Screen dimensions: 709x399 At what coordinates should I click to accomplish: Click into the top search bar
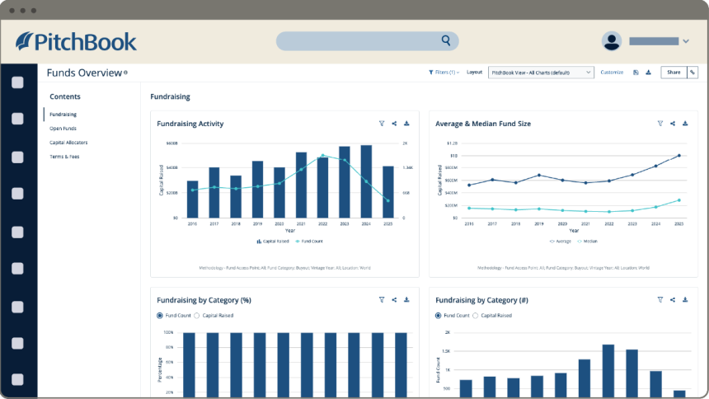pos(367,41)
